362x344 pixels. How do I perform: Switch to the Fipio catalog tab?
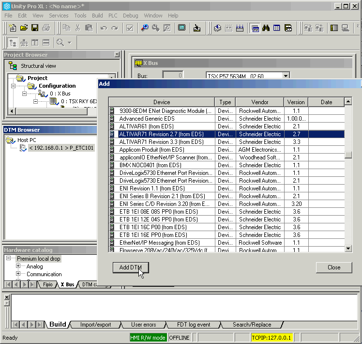(48, 284)
